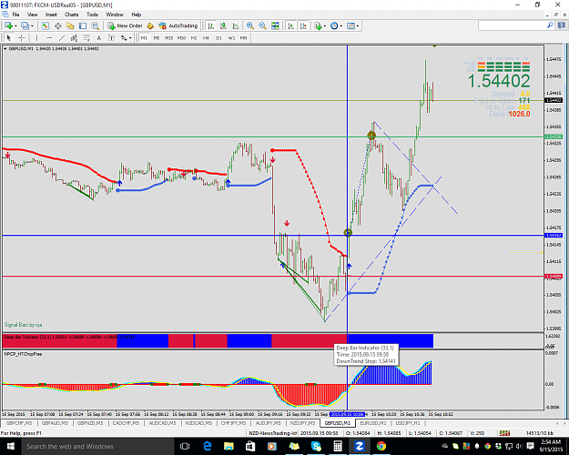Click the Windows Start button

pos(10,446)
